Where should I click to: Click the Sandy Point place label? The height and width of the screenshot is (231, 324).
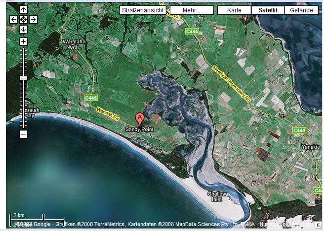[x=139, y=129]
